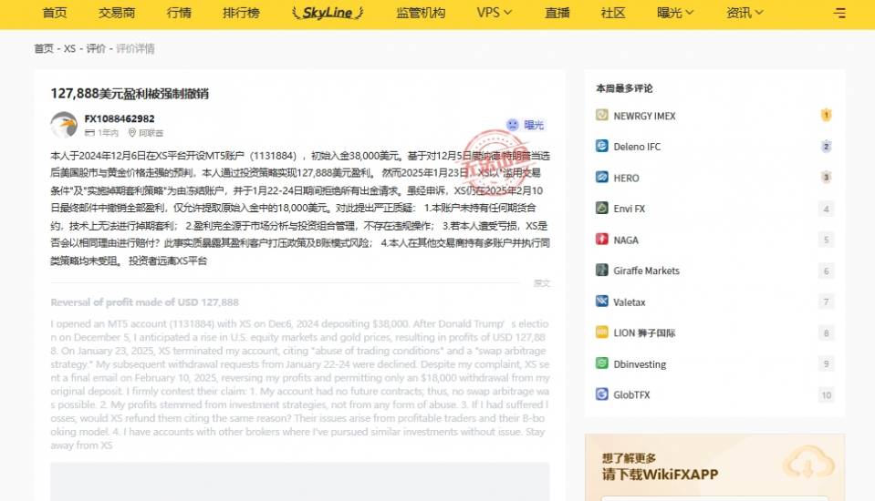Expand the VPS dropdown menu
This screenshot has height=501, width=875.
pyautogui.click(x=494, y=12)
